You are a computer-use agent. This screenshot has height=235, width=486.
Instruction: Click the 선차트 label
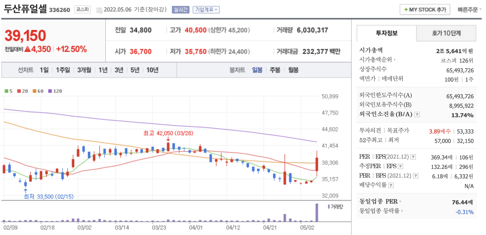[x=26, y=70]
